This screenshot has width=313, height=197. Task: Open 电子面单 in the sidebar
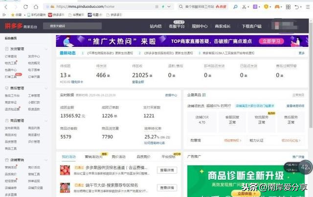34,70
